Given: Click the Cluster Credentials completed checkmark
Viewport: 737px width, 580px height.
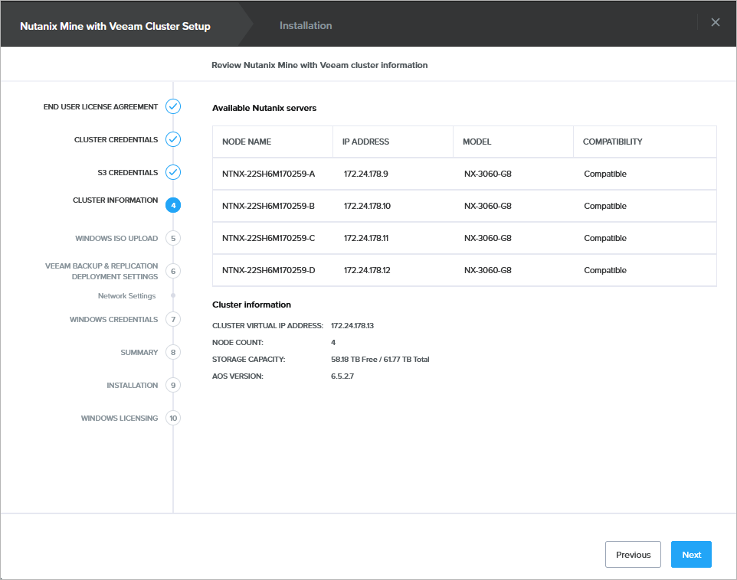Looking at the screenshot, I should coord(173,139).
